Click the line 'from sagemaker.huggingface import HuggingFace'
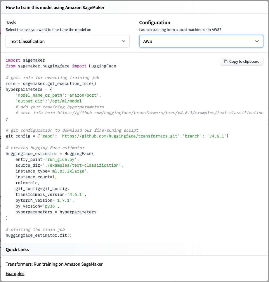Screen dimensions: 269x282 click(x=61, y=66)
